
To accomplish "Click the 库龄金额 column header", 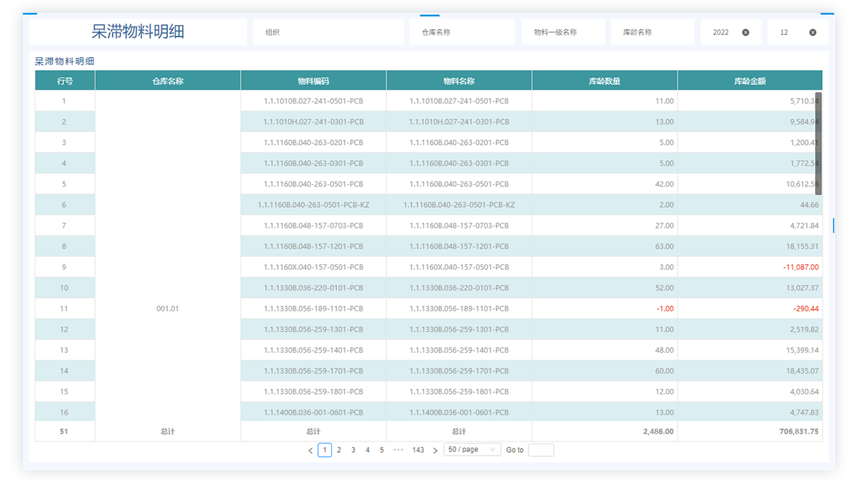I will click(x=750, y=81).
